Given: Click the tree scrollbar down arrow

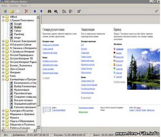Looking at the screenshot, I should [38, 127].
